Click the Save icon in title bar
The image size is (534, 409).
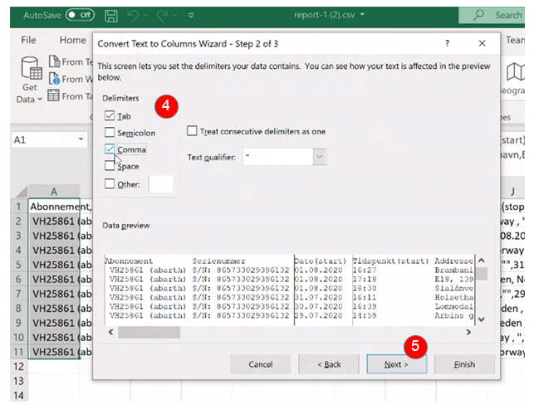(111, 16)
